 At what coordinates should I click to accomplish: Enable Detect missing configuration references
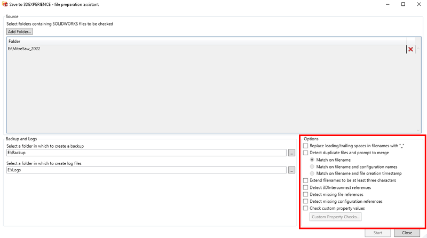305,202
